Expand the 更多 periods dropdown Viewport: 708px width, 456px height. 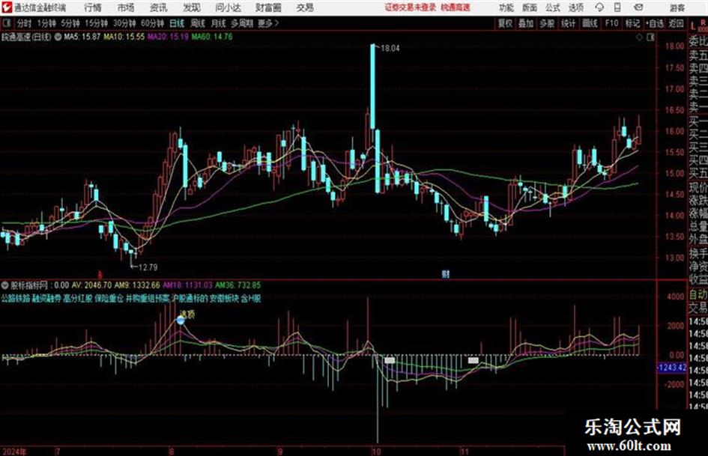click(x=268, y=23)
